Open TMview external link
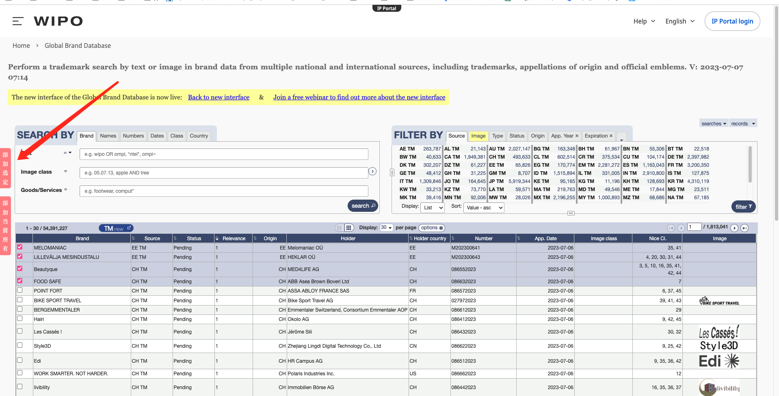This screenshot has height=396, width=779. (x=116, y=228)
